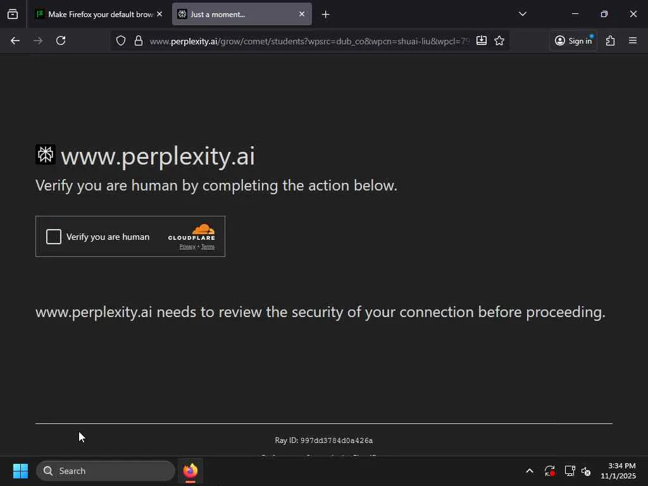Open a new tab with plus button

(325, 14)
